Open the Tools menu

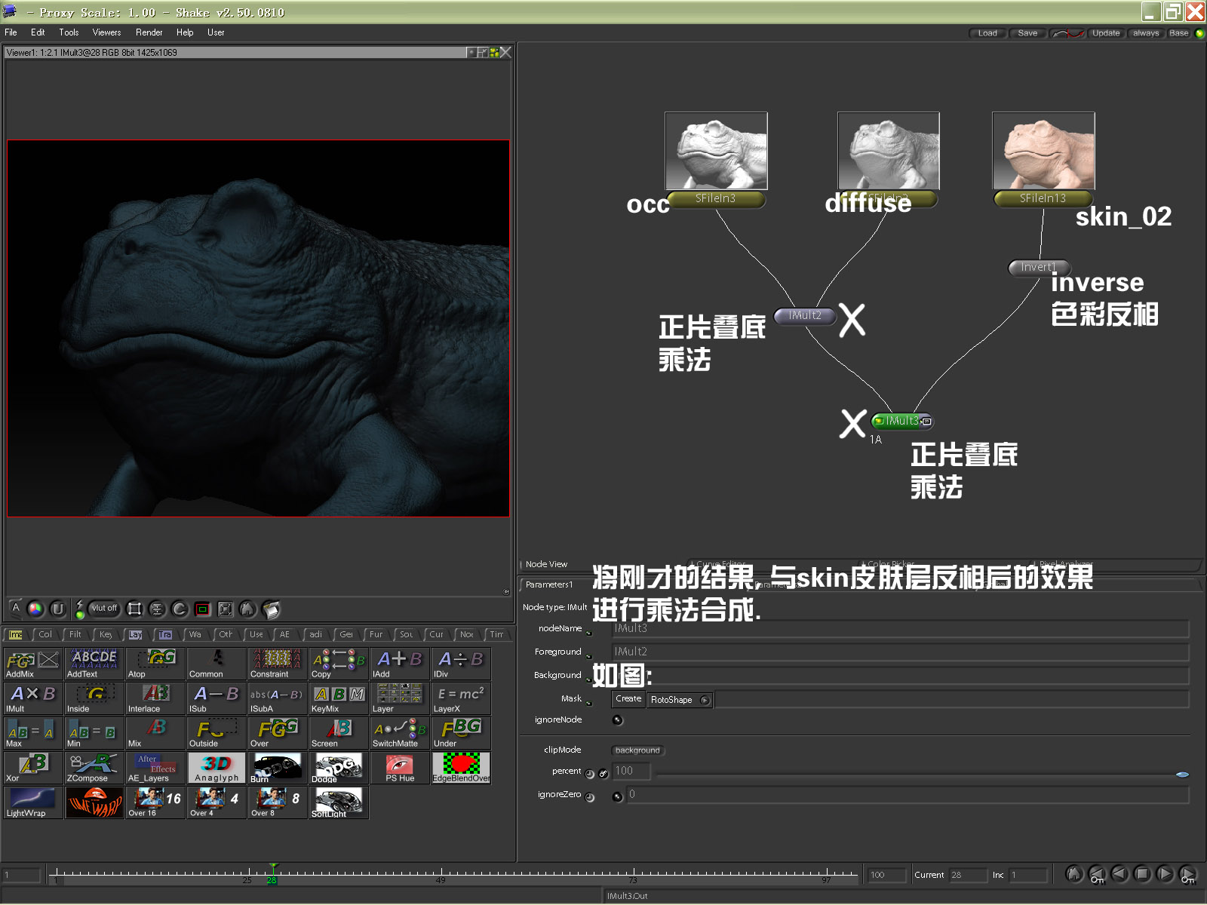(69, 32)
